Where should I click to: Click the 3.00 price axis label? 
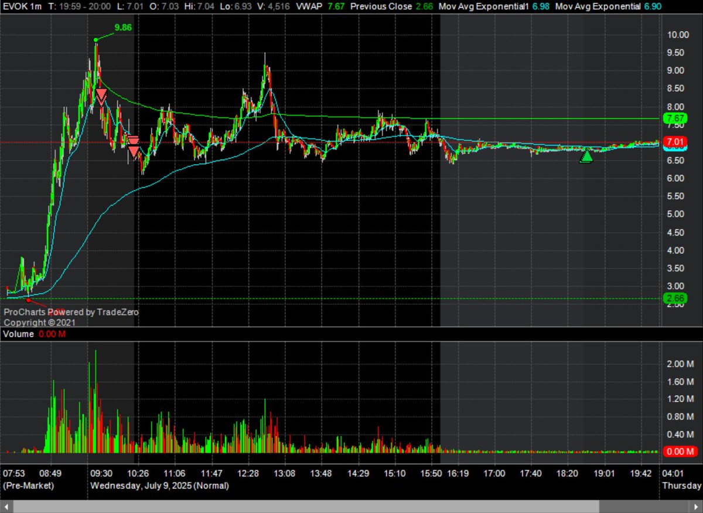(675, 286)
